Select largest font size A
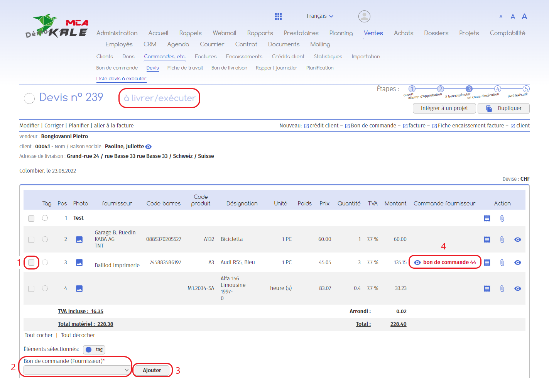This screenshot has height=378, width=549. pyautogui.click(x=524, y=16)
